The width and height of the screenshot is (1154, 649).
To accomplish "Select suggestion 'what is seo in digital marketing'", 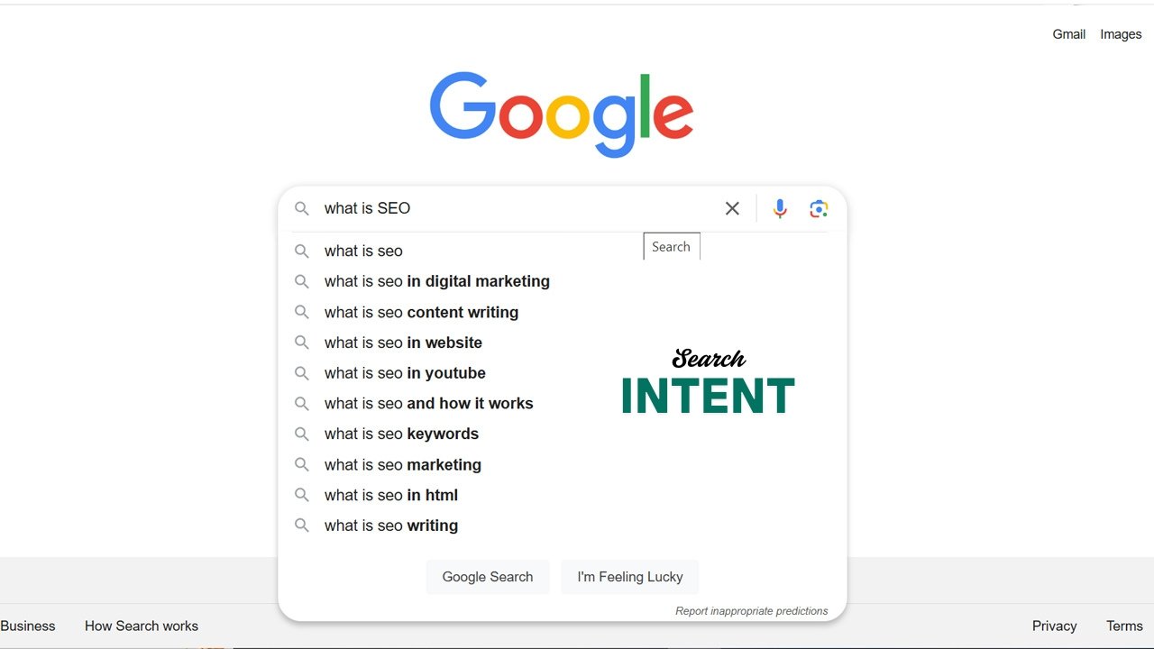I will point(436,281).
